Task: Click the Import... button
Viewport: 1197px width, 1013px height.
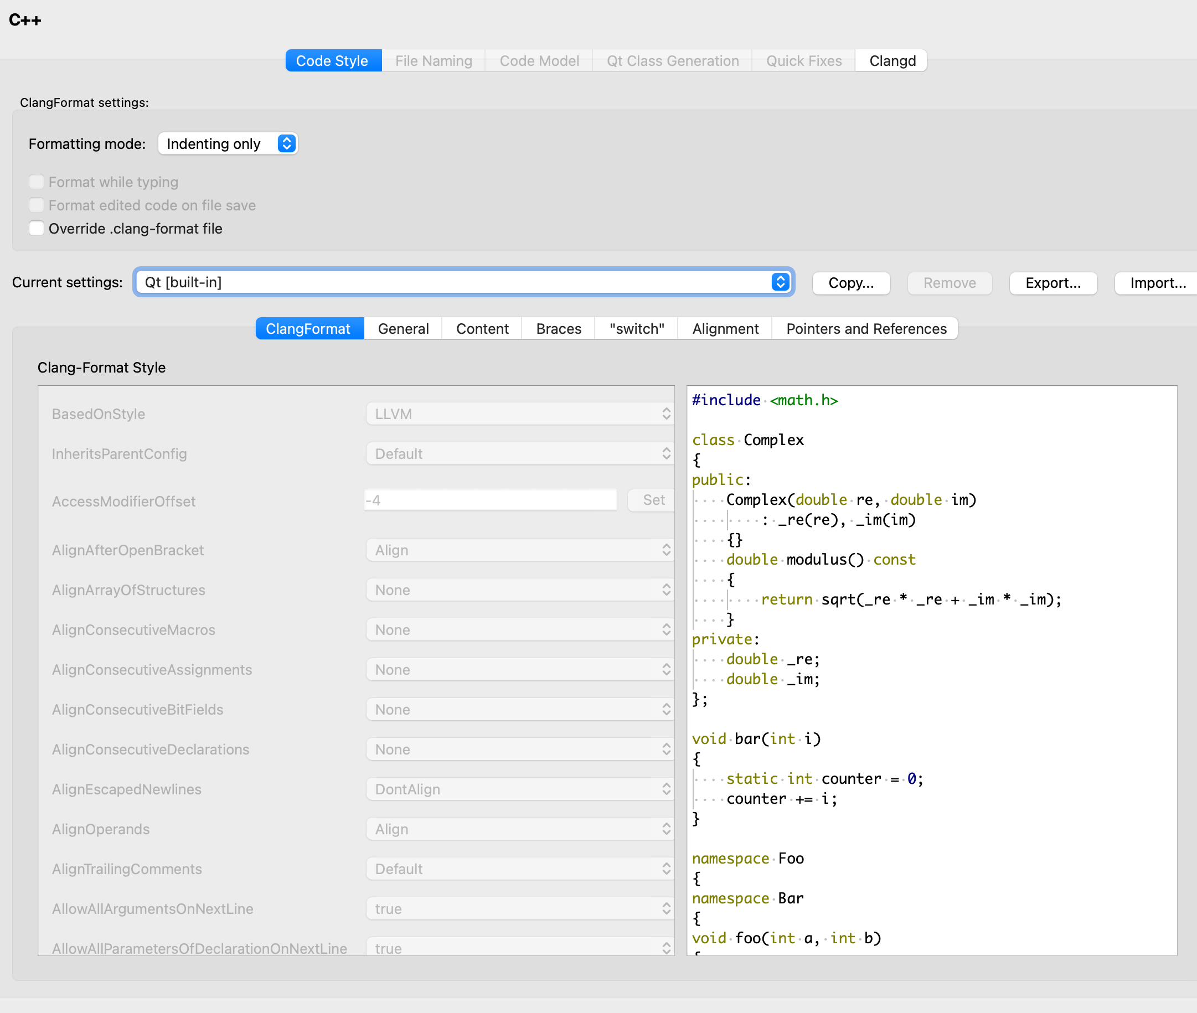Action: [1157, 283]
